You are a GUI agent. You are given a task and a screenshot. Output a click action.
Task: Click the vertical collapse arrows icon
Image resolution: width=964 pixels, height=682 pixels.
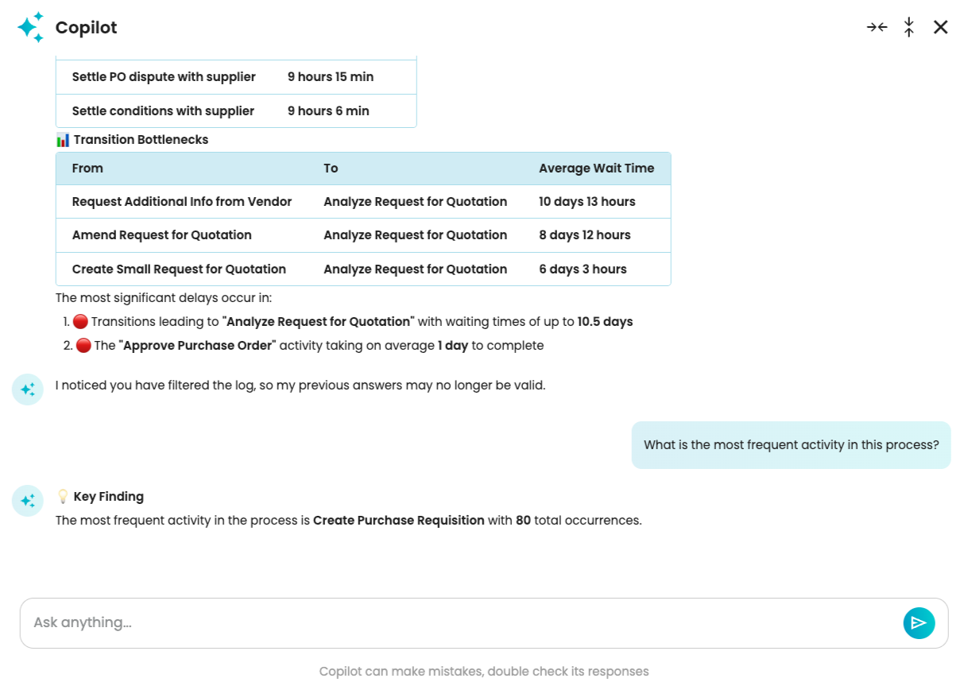click(909, 27)
